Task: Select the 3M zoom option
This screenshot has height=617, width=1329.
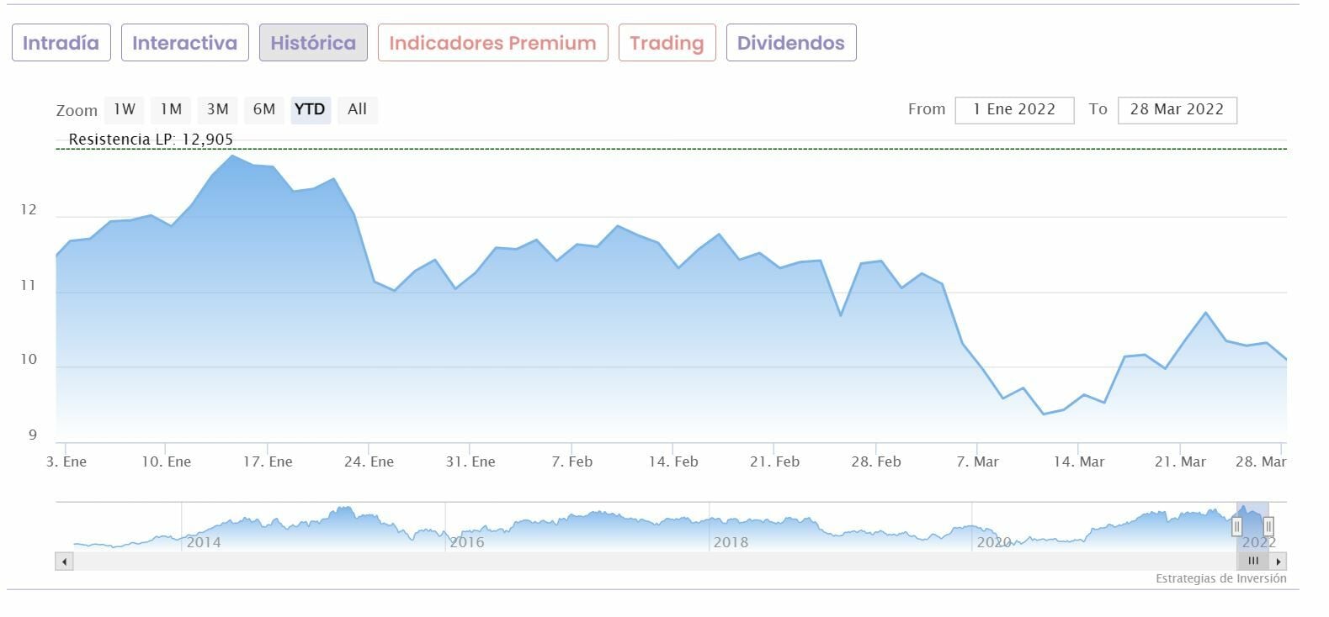Action: tap(217, 109)
